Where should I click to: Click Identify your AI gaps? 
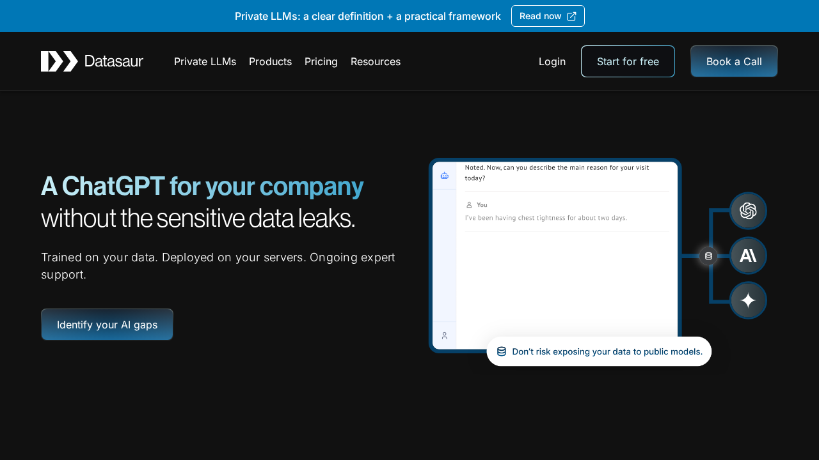106,325
